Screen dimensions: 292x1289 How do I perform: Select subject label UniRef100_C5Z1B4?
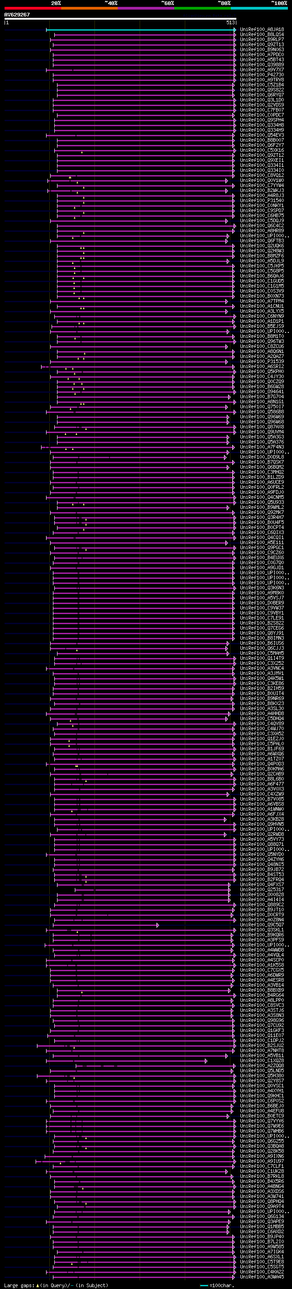(x=262, y=85)
